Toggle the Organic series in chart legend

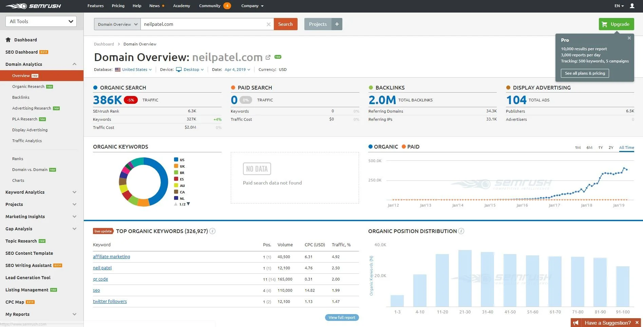pos(383,147)
